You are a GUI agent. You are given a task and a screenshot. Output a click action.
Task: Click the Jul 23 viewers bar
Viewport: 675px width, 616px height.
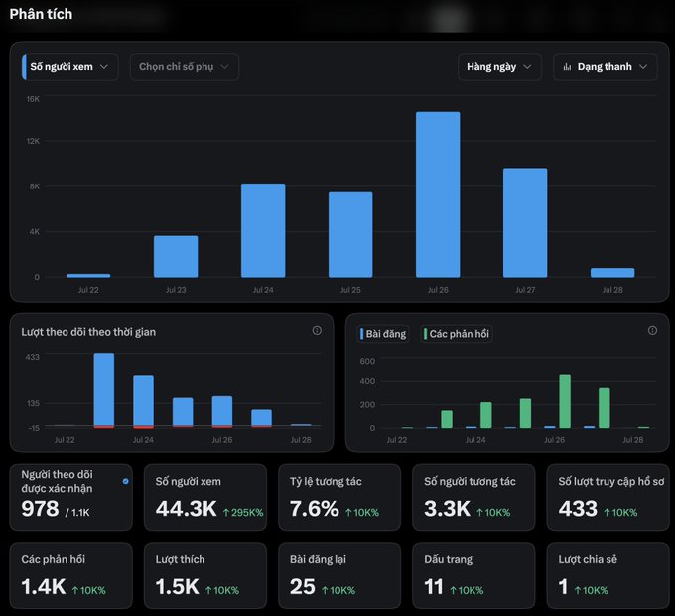point(176,256)
